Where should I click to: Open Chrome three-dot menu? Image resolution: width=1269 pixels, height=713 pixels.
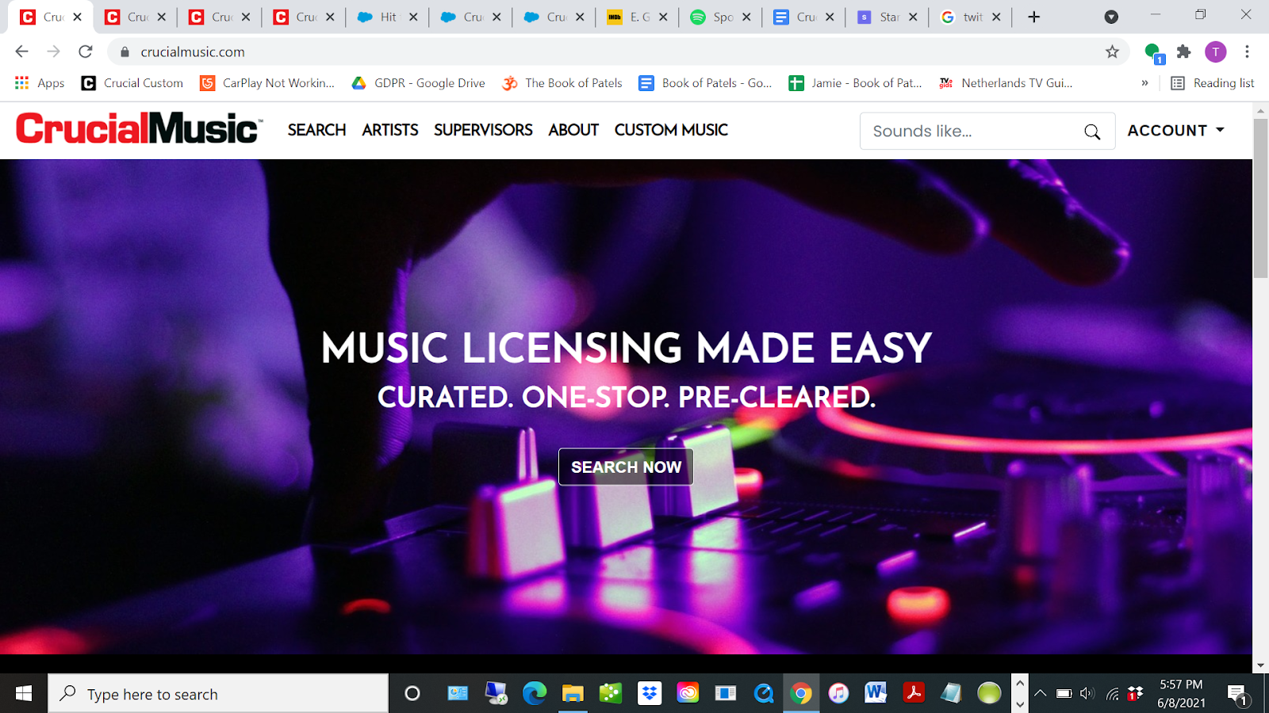point(1247,51)
